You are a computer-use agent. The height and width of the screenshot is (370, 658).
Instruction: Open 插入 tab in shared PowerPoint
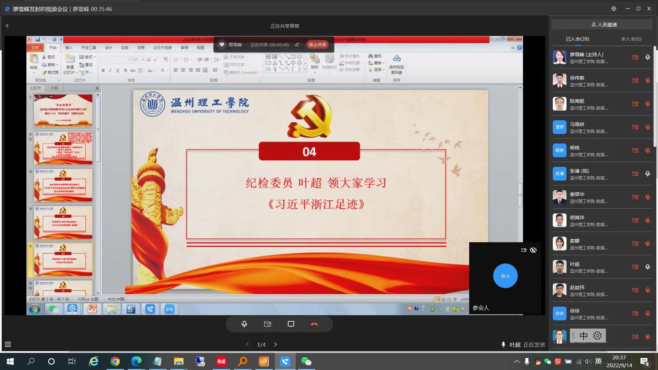click(x=69, y=48)
